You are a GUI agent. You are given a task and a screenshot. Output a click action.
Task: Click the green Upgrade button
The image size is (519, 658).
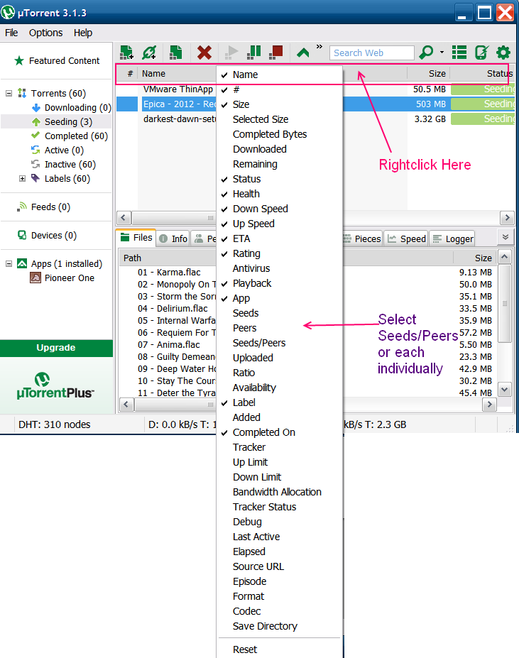pyautogui.click(x=56, y=348)
